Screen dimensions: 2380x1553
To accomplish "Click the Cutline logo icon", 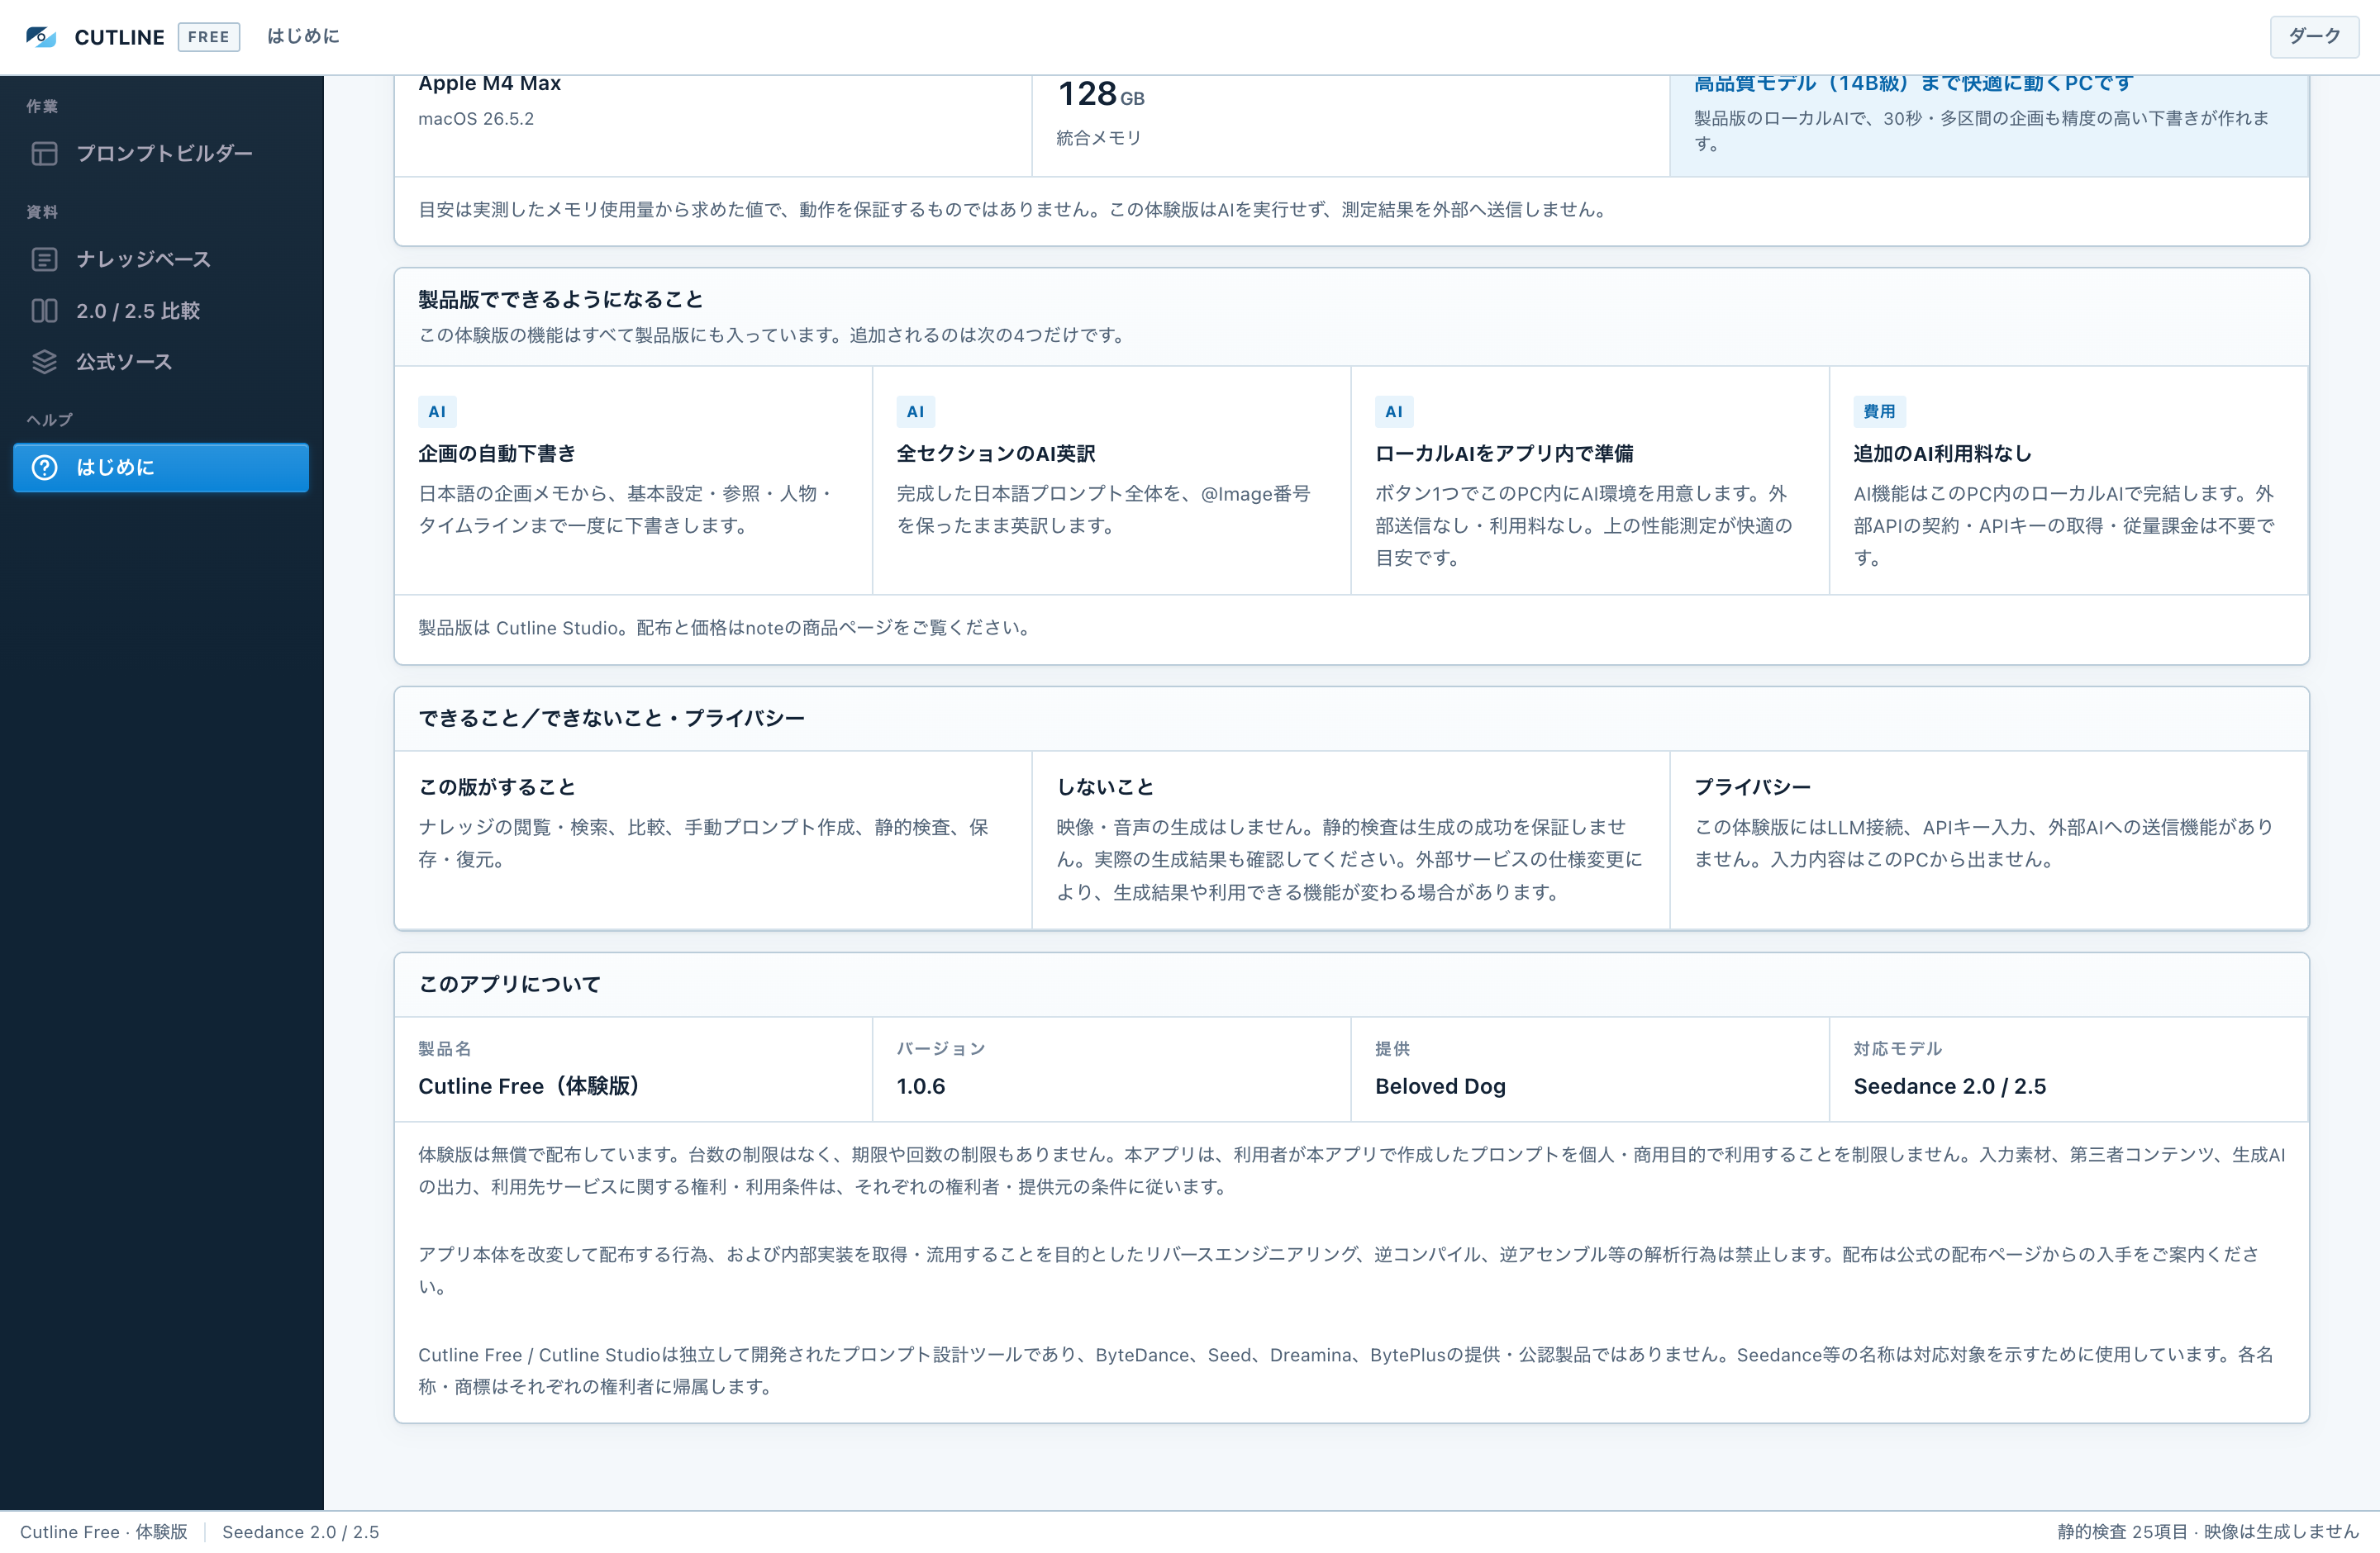I will (41, 37).
